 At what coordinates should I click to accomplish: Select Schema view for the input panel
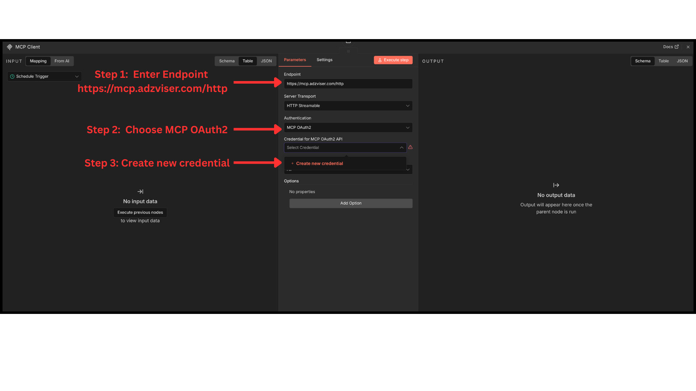tap(227, 61)
